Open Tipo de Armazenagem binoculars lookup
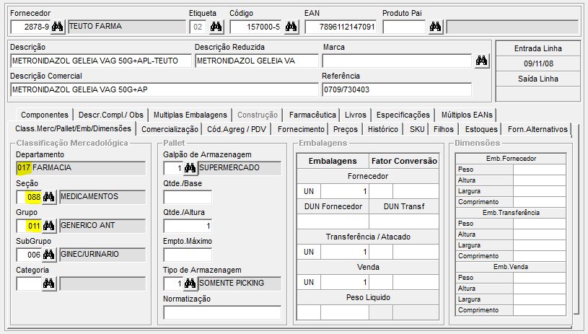 click(190, 284)
